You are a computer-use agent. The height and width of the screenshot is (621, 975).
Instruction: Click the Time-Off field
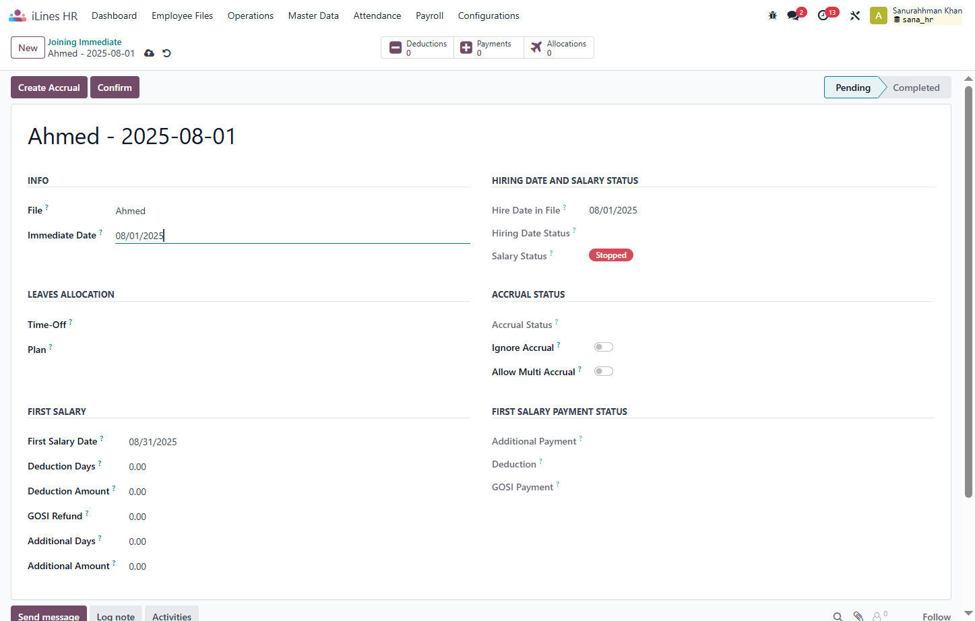click(292, 325)
